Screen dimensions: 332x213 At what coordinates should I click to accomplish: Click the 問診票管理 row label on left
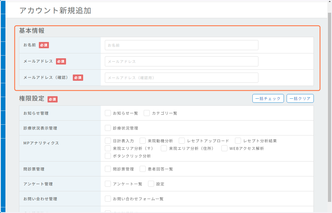pyautogui.click(x=34, y=169)
